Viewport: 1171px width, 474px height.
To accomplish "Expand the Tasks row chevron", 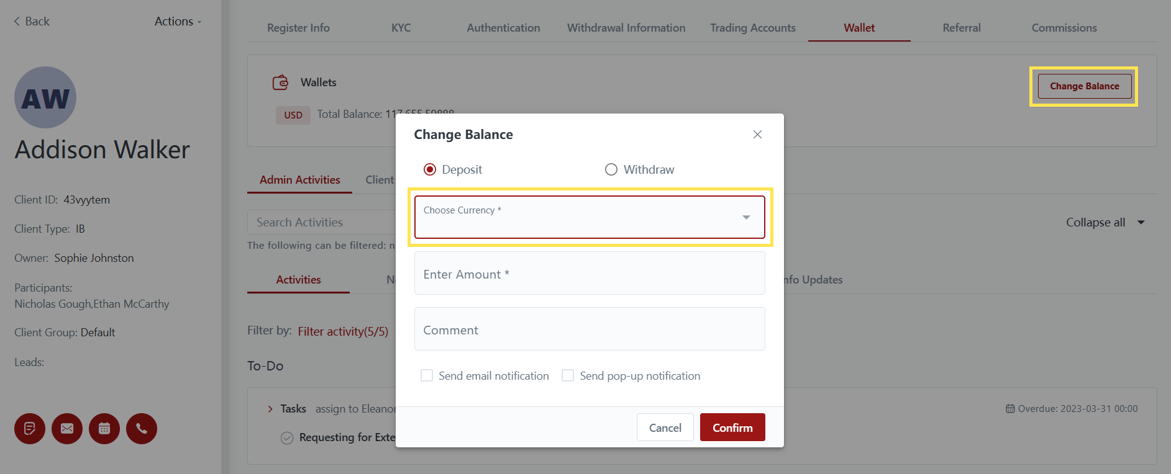I will (x=270, y=409).
